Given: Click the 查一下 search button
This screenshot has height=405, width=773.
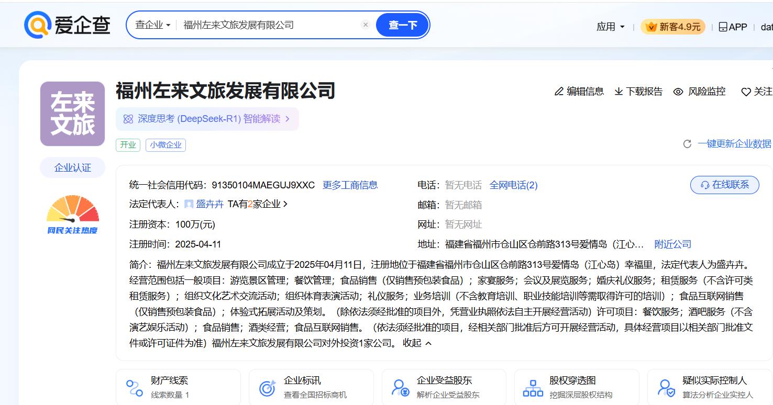Looking at the screenshot, I should pos(402,25).
